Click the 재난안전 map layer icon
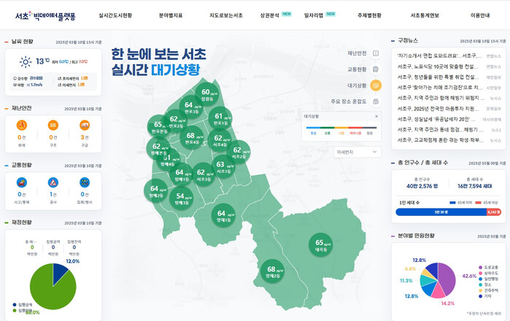This screenshot has width=510, height=321. (375, 53)
